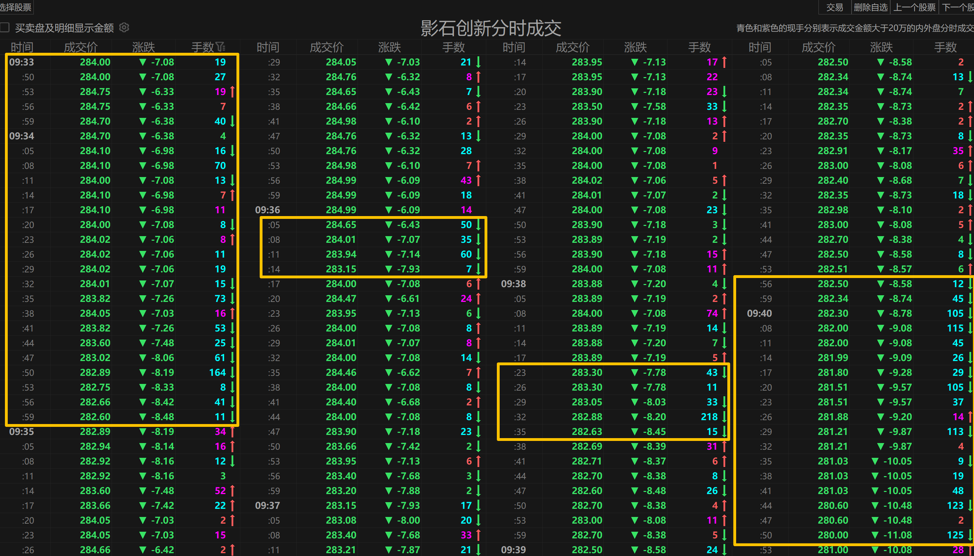Click the first 时间 column header
This screenshot has width=974, height=556.
click(22, 47)
